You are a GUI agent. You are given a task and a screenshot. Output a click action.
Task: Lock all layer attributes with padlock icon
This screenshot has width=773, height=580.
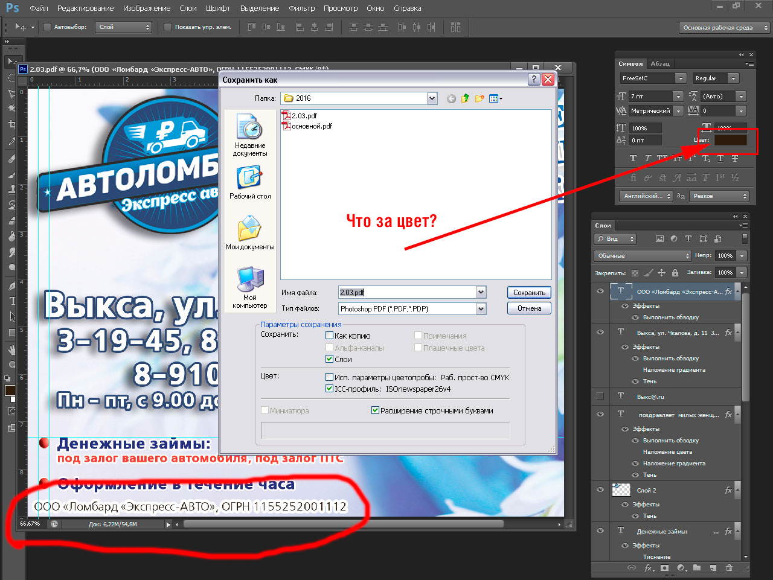pos(675,273)
